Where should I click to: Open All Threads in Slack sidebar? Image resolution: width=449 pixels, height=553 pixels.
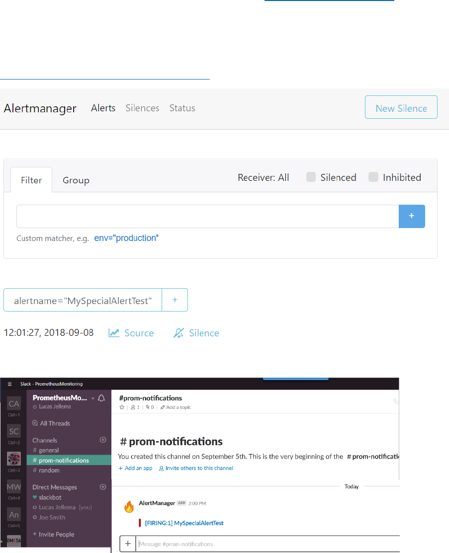(51, 423)
